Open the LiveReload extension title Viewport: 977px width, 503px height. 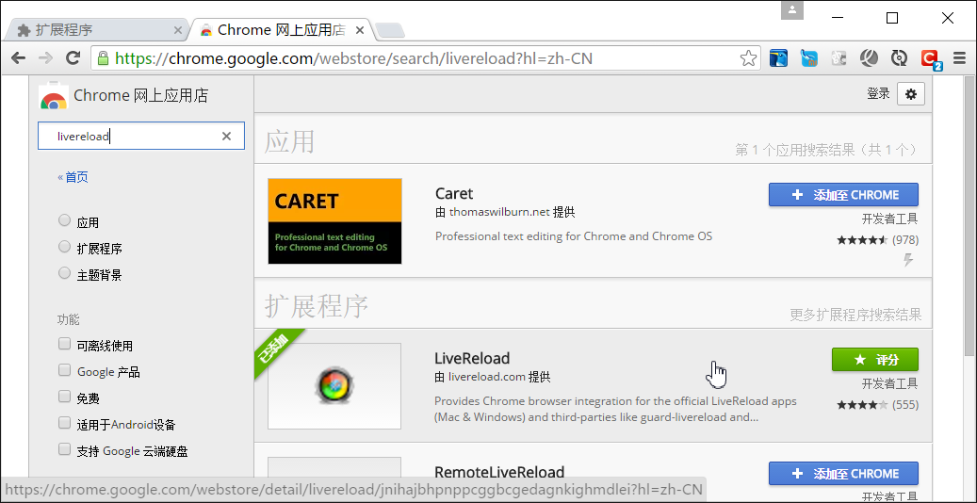[472, 358]
